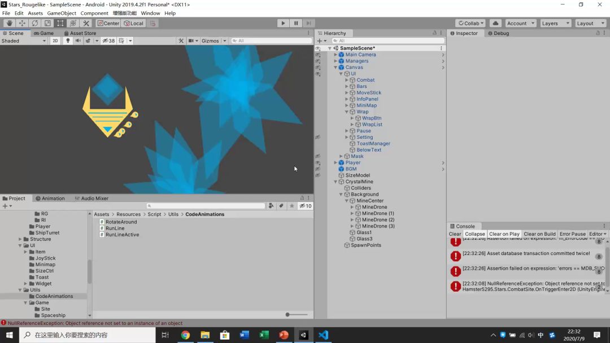Image resolution: width=610 pixels, height=343 pixels.
Task: Open scene component tools icon
Action: tap(181, 41)
